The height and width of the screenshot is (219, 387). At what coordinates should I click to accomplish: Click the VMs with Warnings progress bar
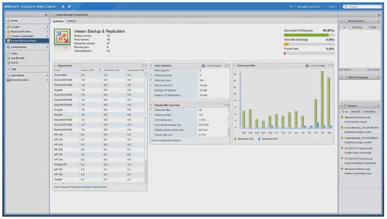[309, 44]
